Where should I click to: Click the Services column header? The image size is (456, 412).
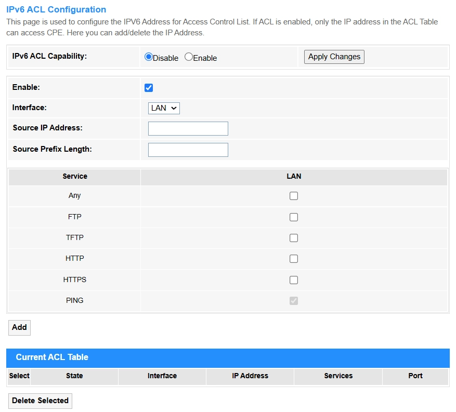click(338, 376)
